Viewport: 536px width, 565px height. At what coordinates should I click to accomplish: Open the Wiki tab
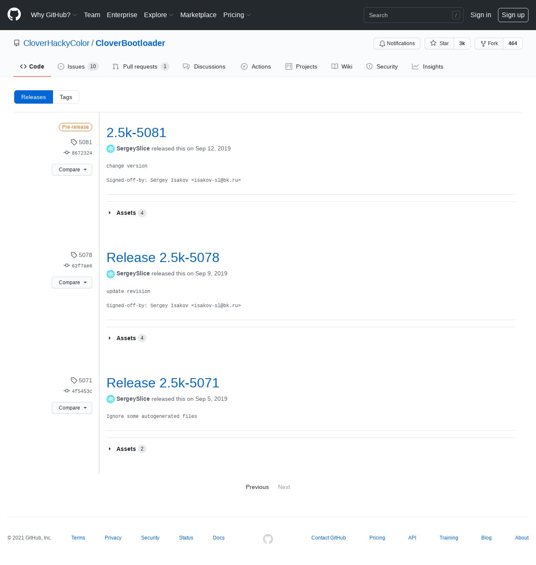tap(342, 66)
